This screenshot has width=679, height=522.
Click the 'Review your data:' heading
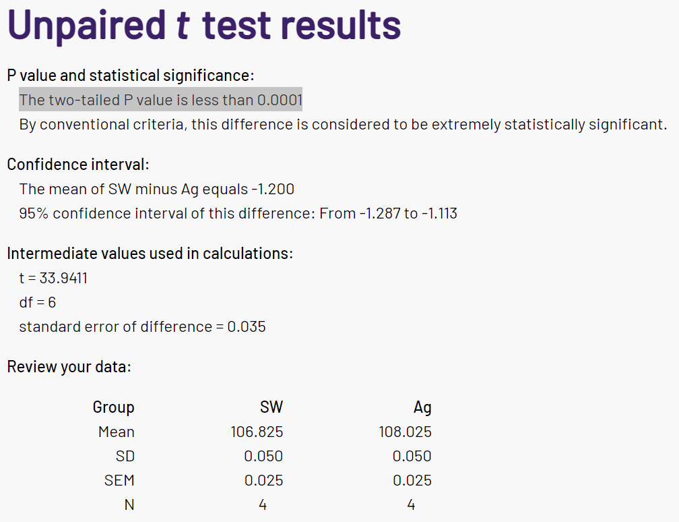(x=69, y=367)
